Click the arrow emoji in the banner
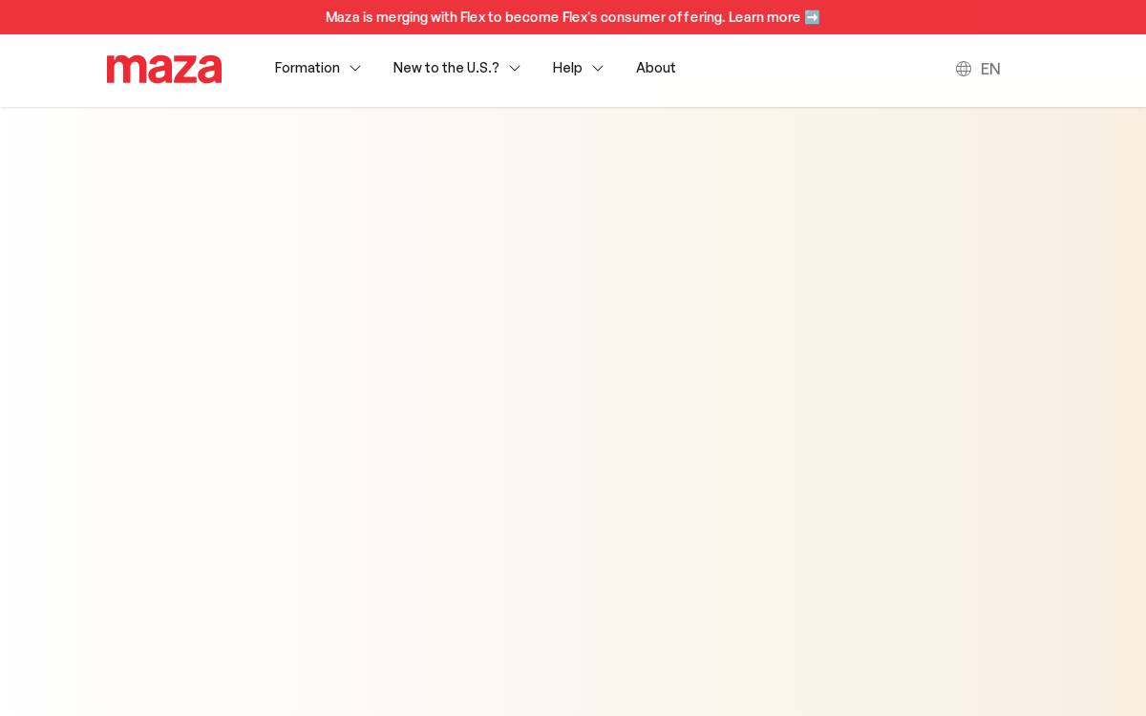 pos(812,17)
